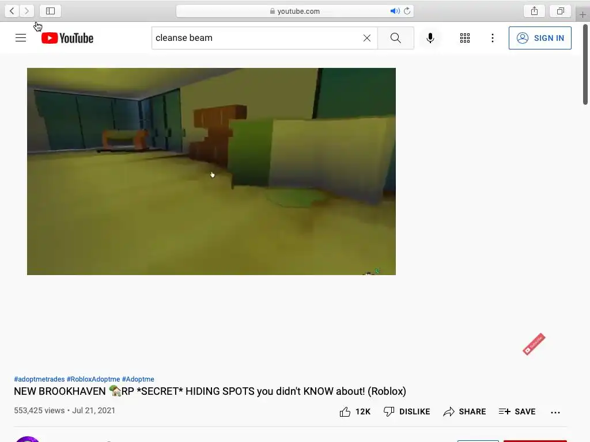The height and width of the screenshot is (442, 590).
Task: Open the YouTube hamburger guide menu
Action: pos(21,38)
